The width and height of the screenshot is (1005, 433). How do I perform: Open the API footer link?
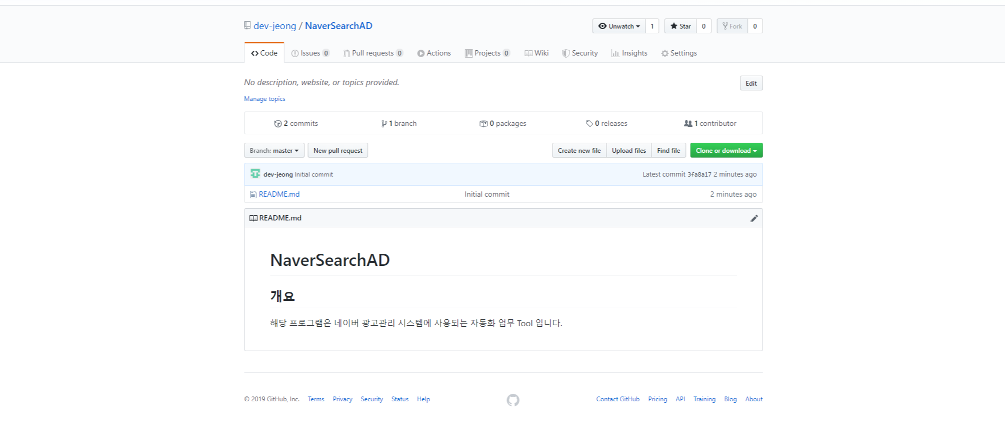pyautogui.click(x=680, y=399)
